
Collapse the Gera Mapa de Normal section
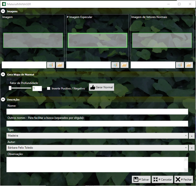pos(3,74)
